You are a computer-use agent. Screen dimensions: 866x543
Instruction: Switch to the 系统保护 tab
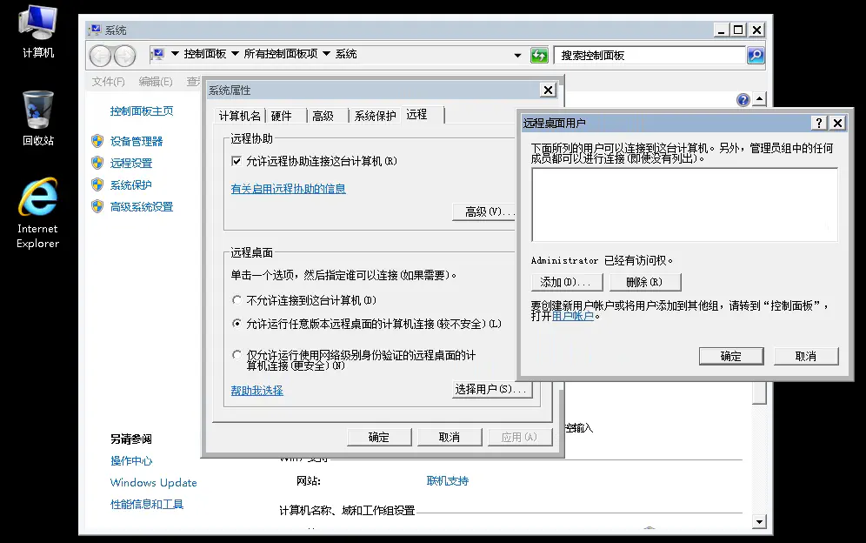[x=374, y=114]
